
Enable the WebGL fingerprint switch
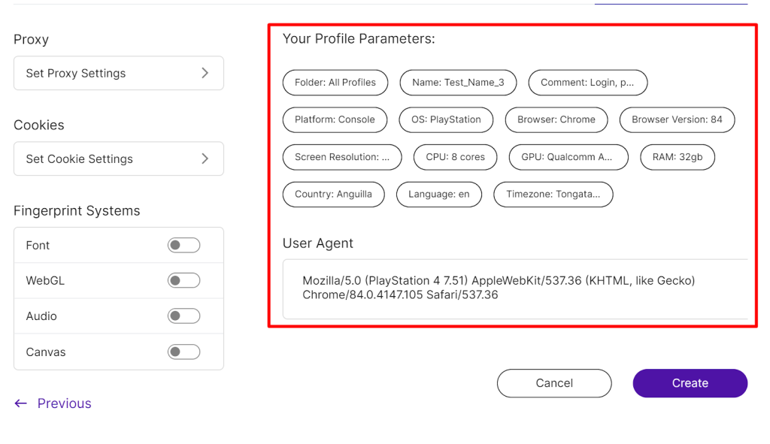click(183, 280)
